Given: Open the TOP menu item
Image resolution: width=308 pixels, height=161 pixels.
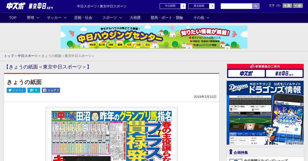Looking at the screenshot, I should tap(13, 18).
